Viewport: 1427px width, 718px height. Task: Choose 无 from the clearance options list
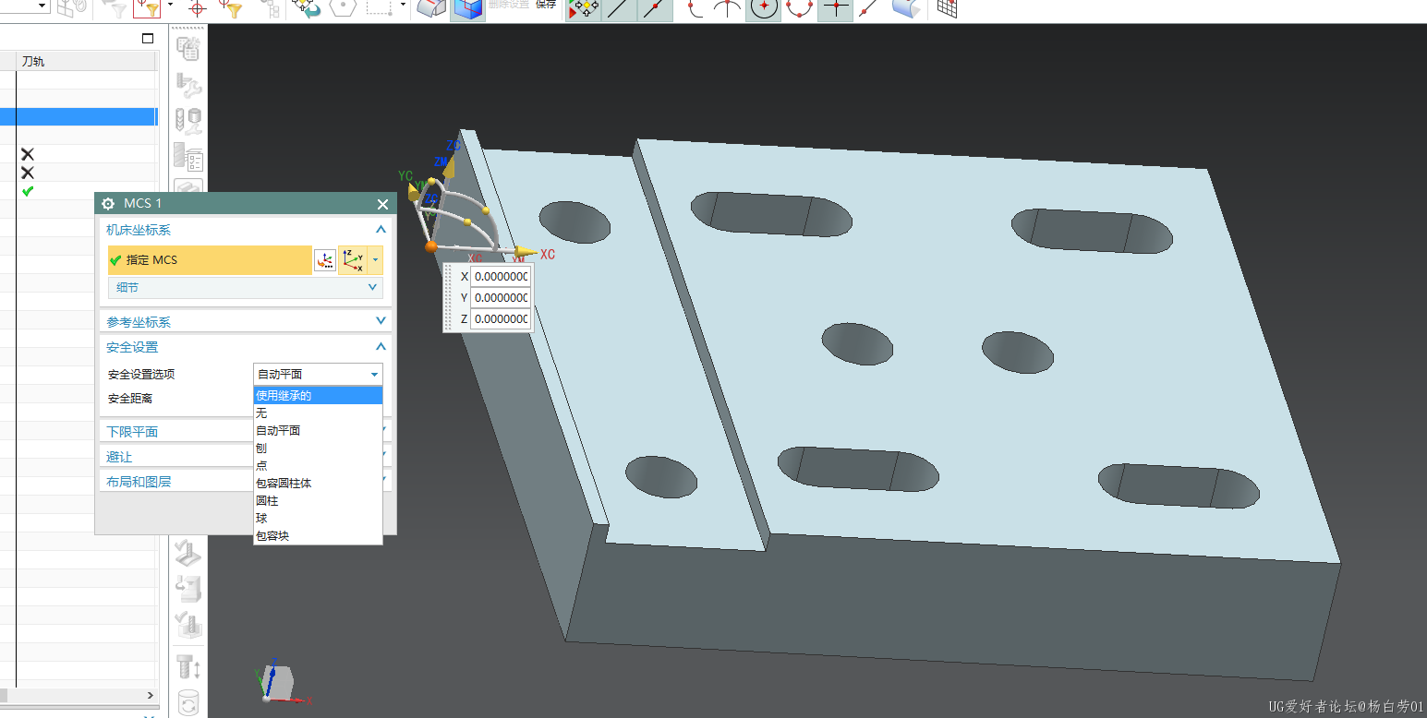pyautogui.click(x=318, y=413)
